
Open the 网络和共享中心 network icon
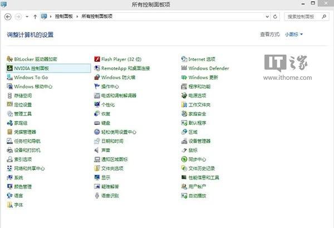[x=9, y=168]
